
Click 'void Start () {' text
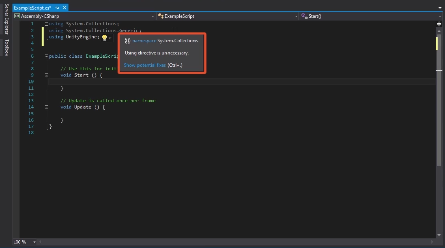(81, 75)
